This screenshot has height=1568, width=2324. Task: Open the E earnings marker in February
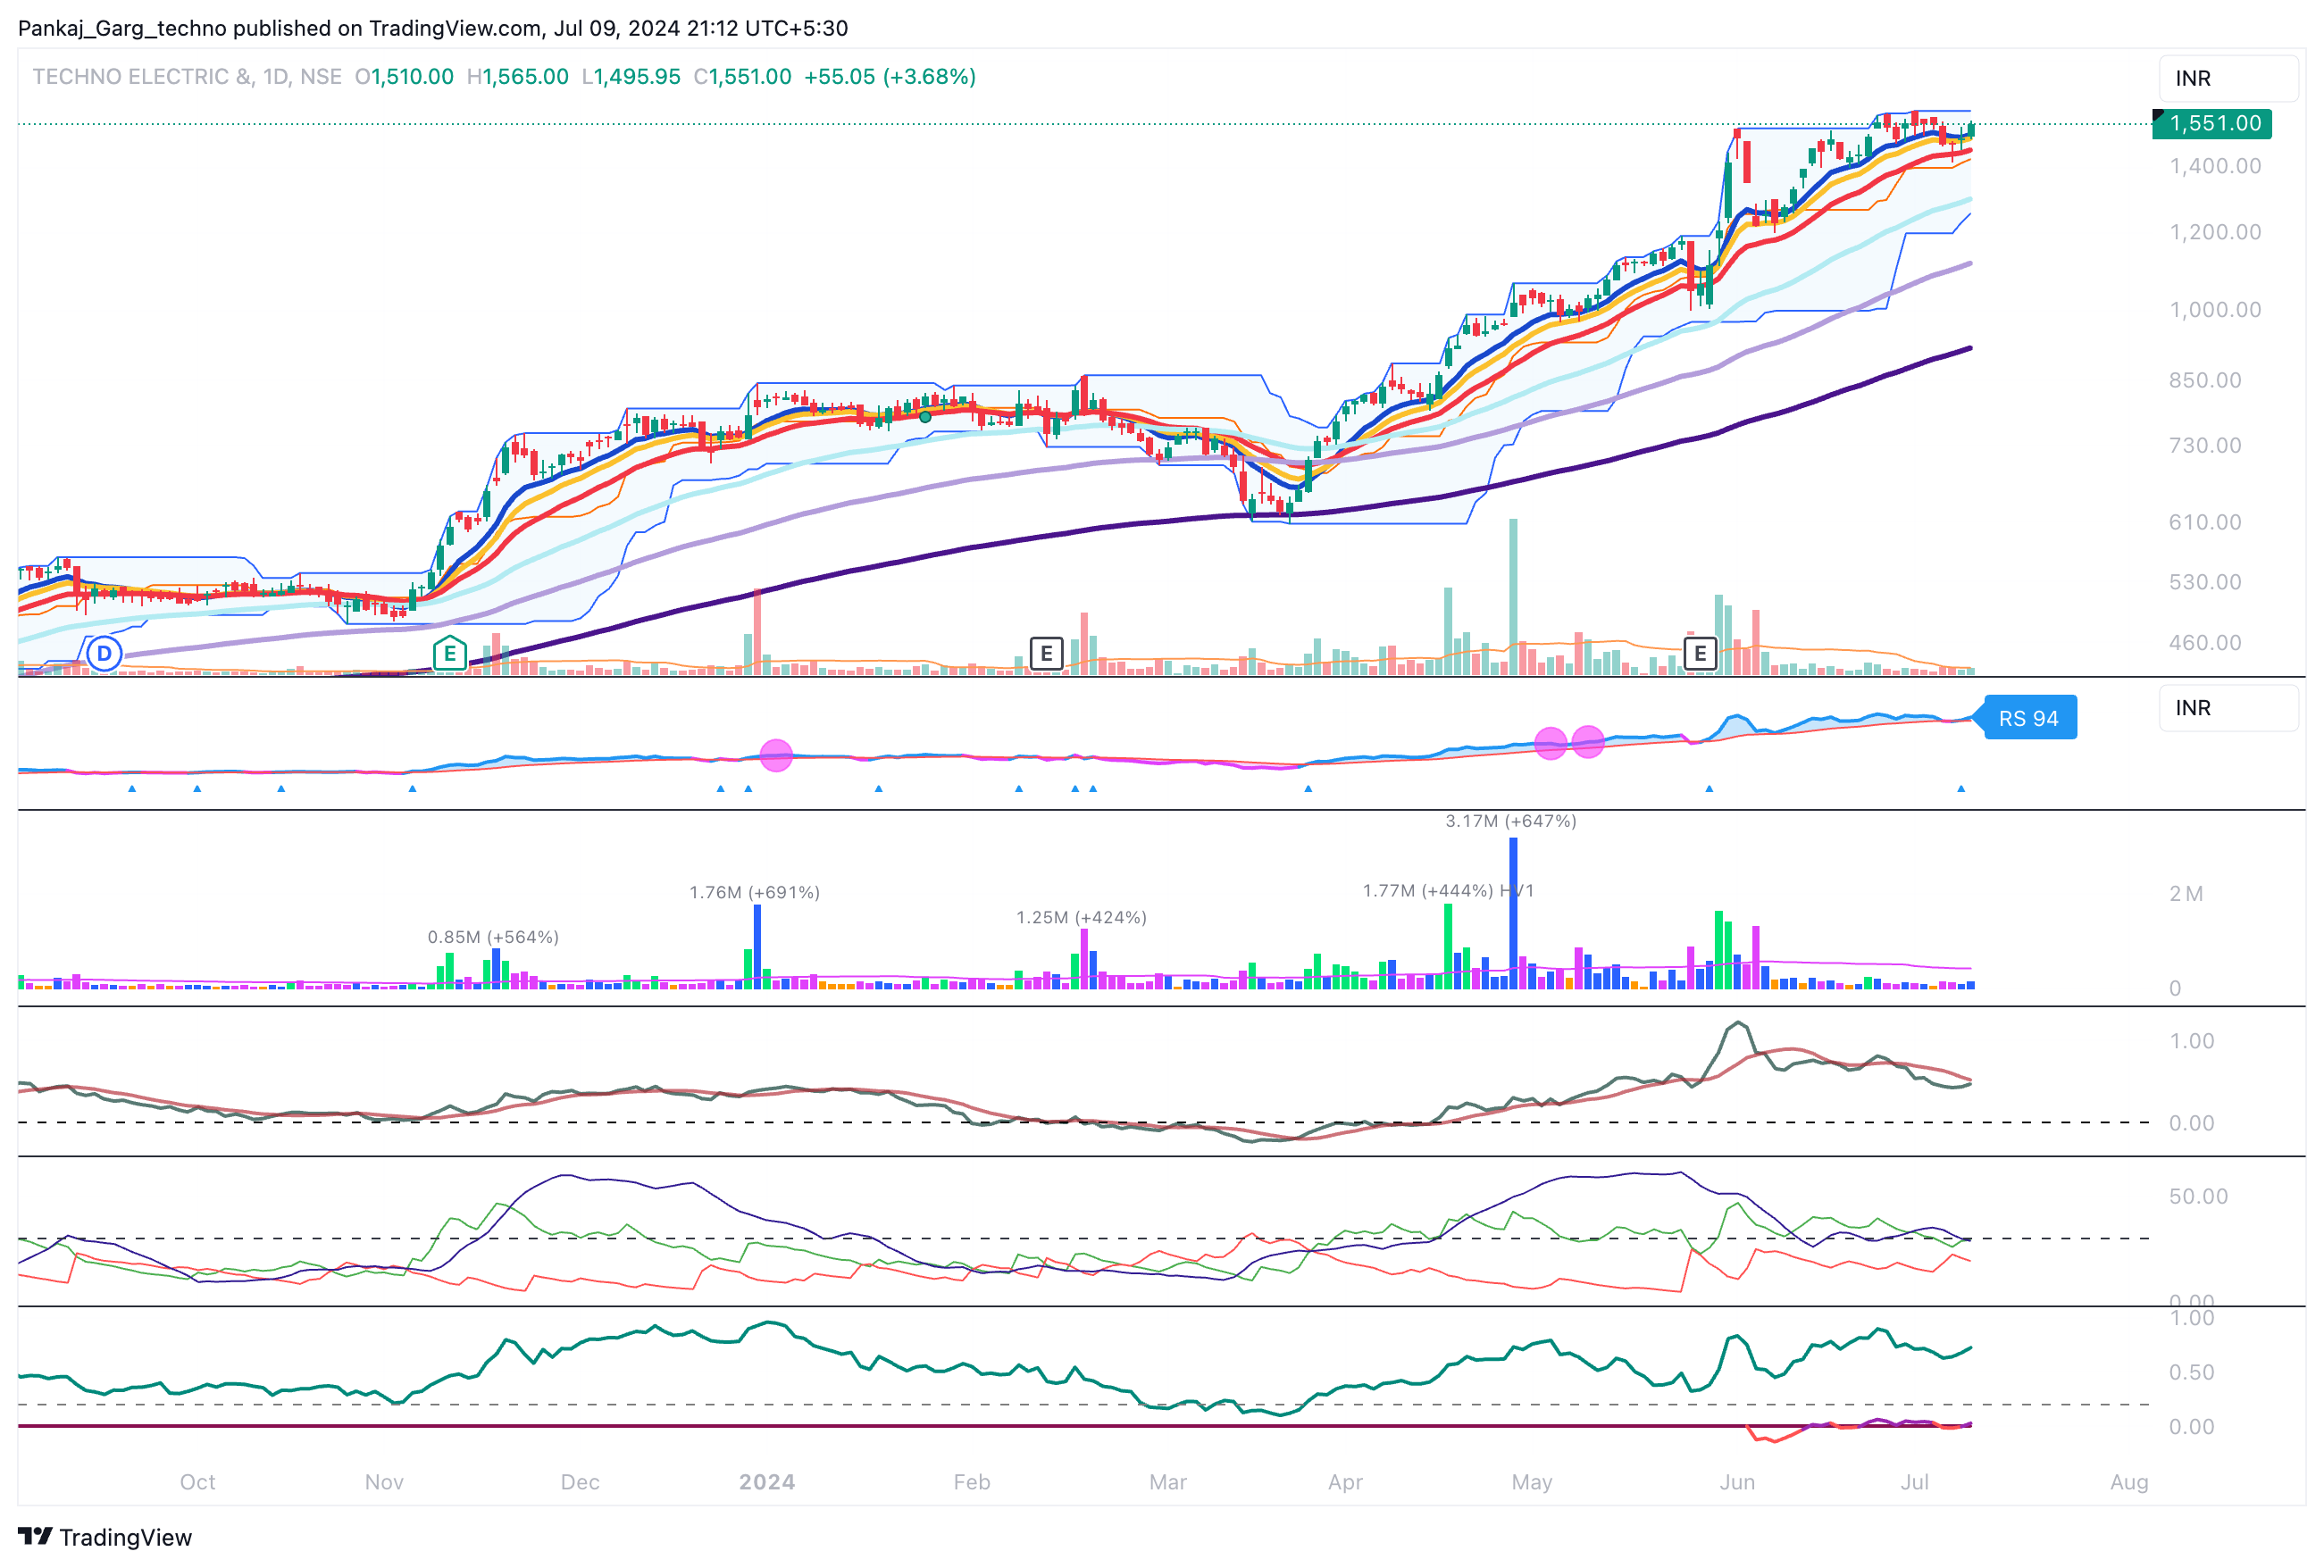pos(1046,654)
